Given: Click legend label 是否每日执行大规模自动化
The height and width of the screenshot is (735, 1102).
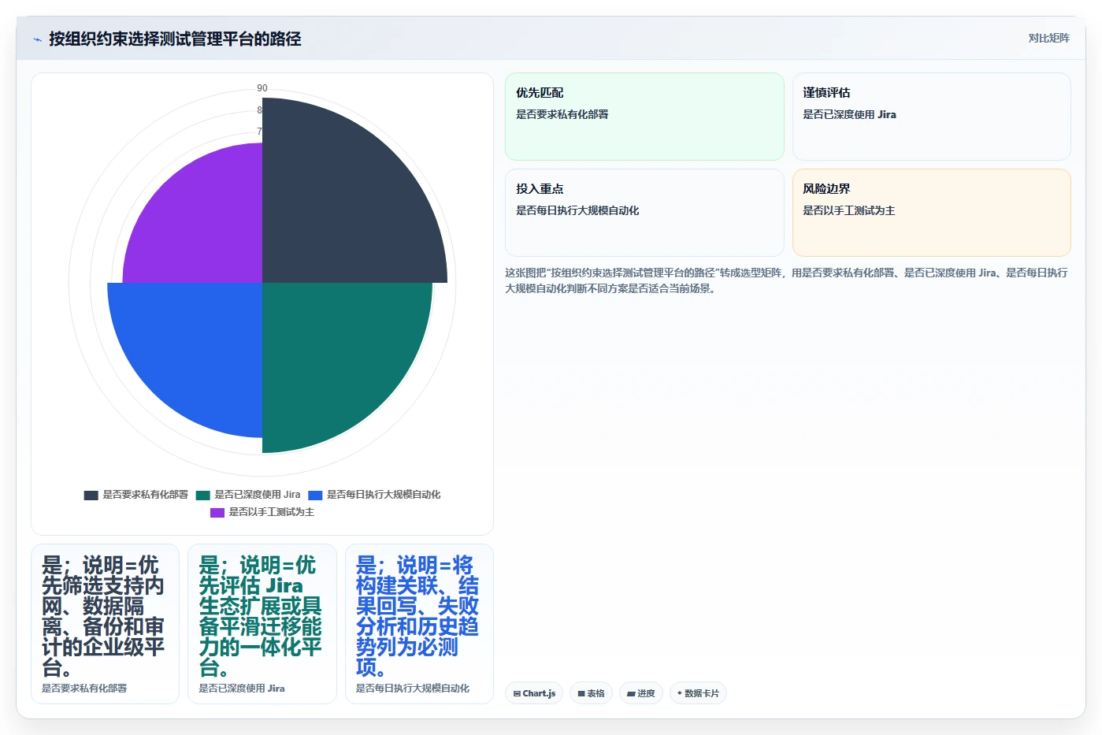Looking at the screenshot, I should point(384,495).
